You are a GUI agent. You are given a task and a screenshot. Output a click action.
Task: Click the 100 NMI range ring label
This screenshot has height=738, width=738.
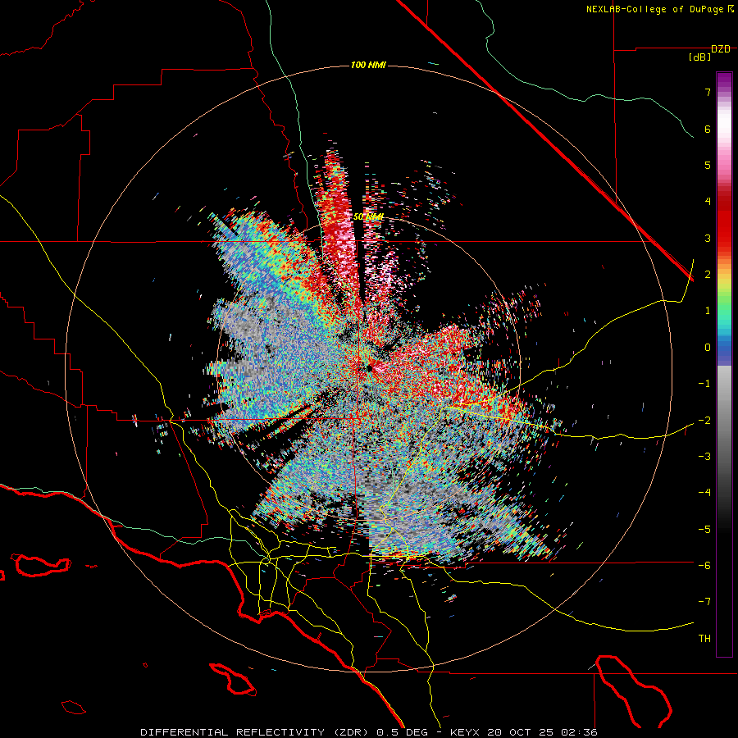[x=368, y=65]
